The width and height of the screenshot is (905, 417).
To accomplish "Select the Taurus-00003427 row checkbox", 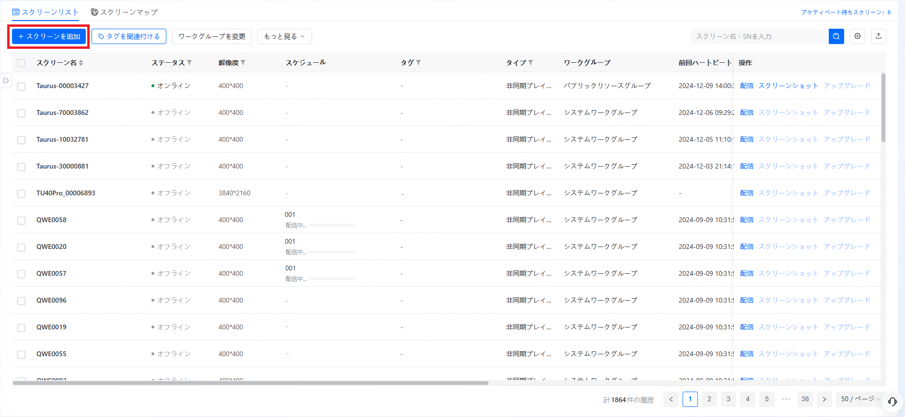I will (x=21, y=87).
